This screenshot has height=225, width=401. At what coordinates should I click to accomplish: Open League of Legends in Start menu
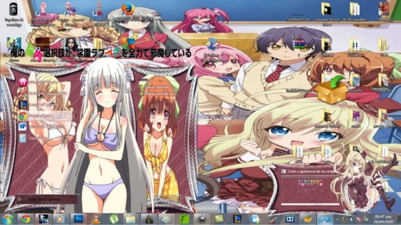[x=41, y=104]
